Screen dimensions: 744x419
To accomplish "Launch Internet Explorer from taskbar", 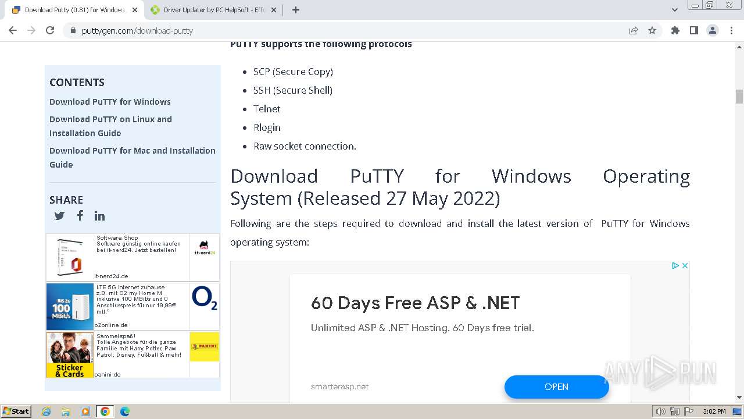I will click(46, 411).
